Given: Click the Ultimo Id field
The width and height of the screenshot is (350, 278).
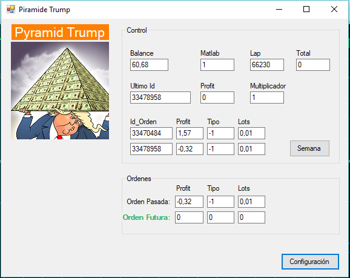Looking at the screenshot, I should pos(160,98).
